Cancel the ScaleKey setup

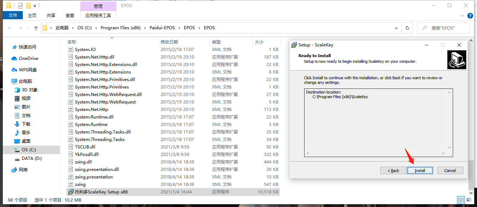(x=450, y=171)
